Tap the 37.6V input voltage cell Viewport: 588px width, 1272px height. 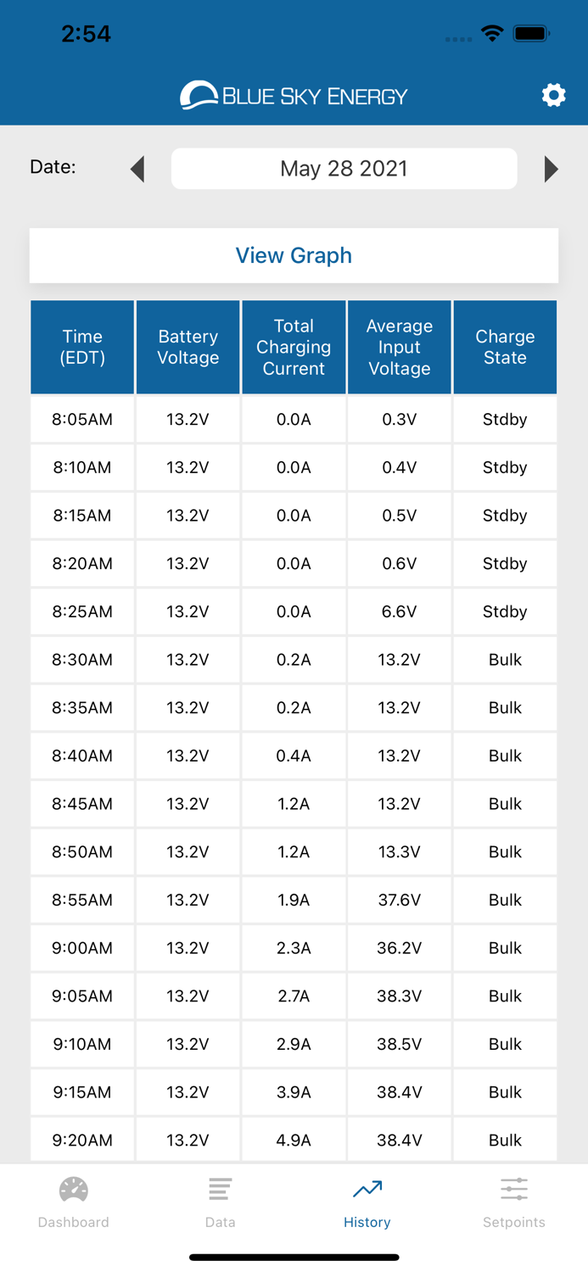[x=399, y=900]
